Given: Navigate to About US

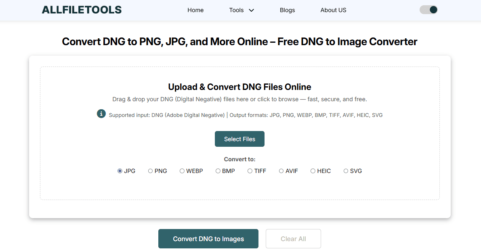Looking at the screenshot, I should pos(333,10).
